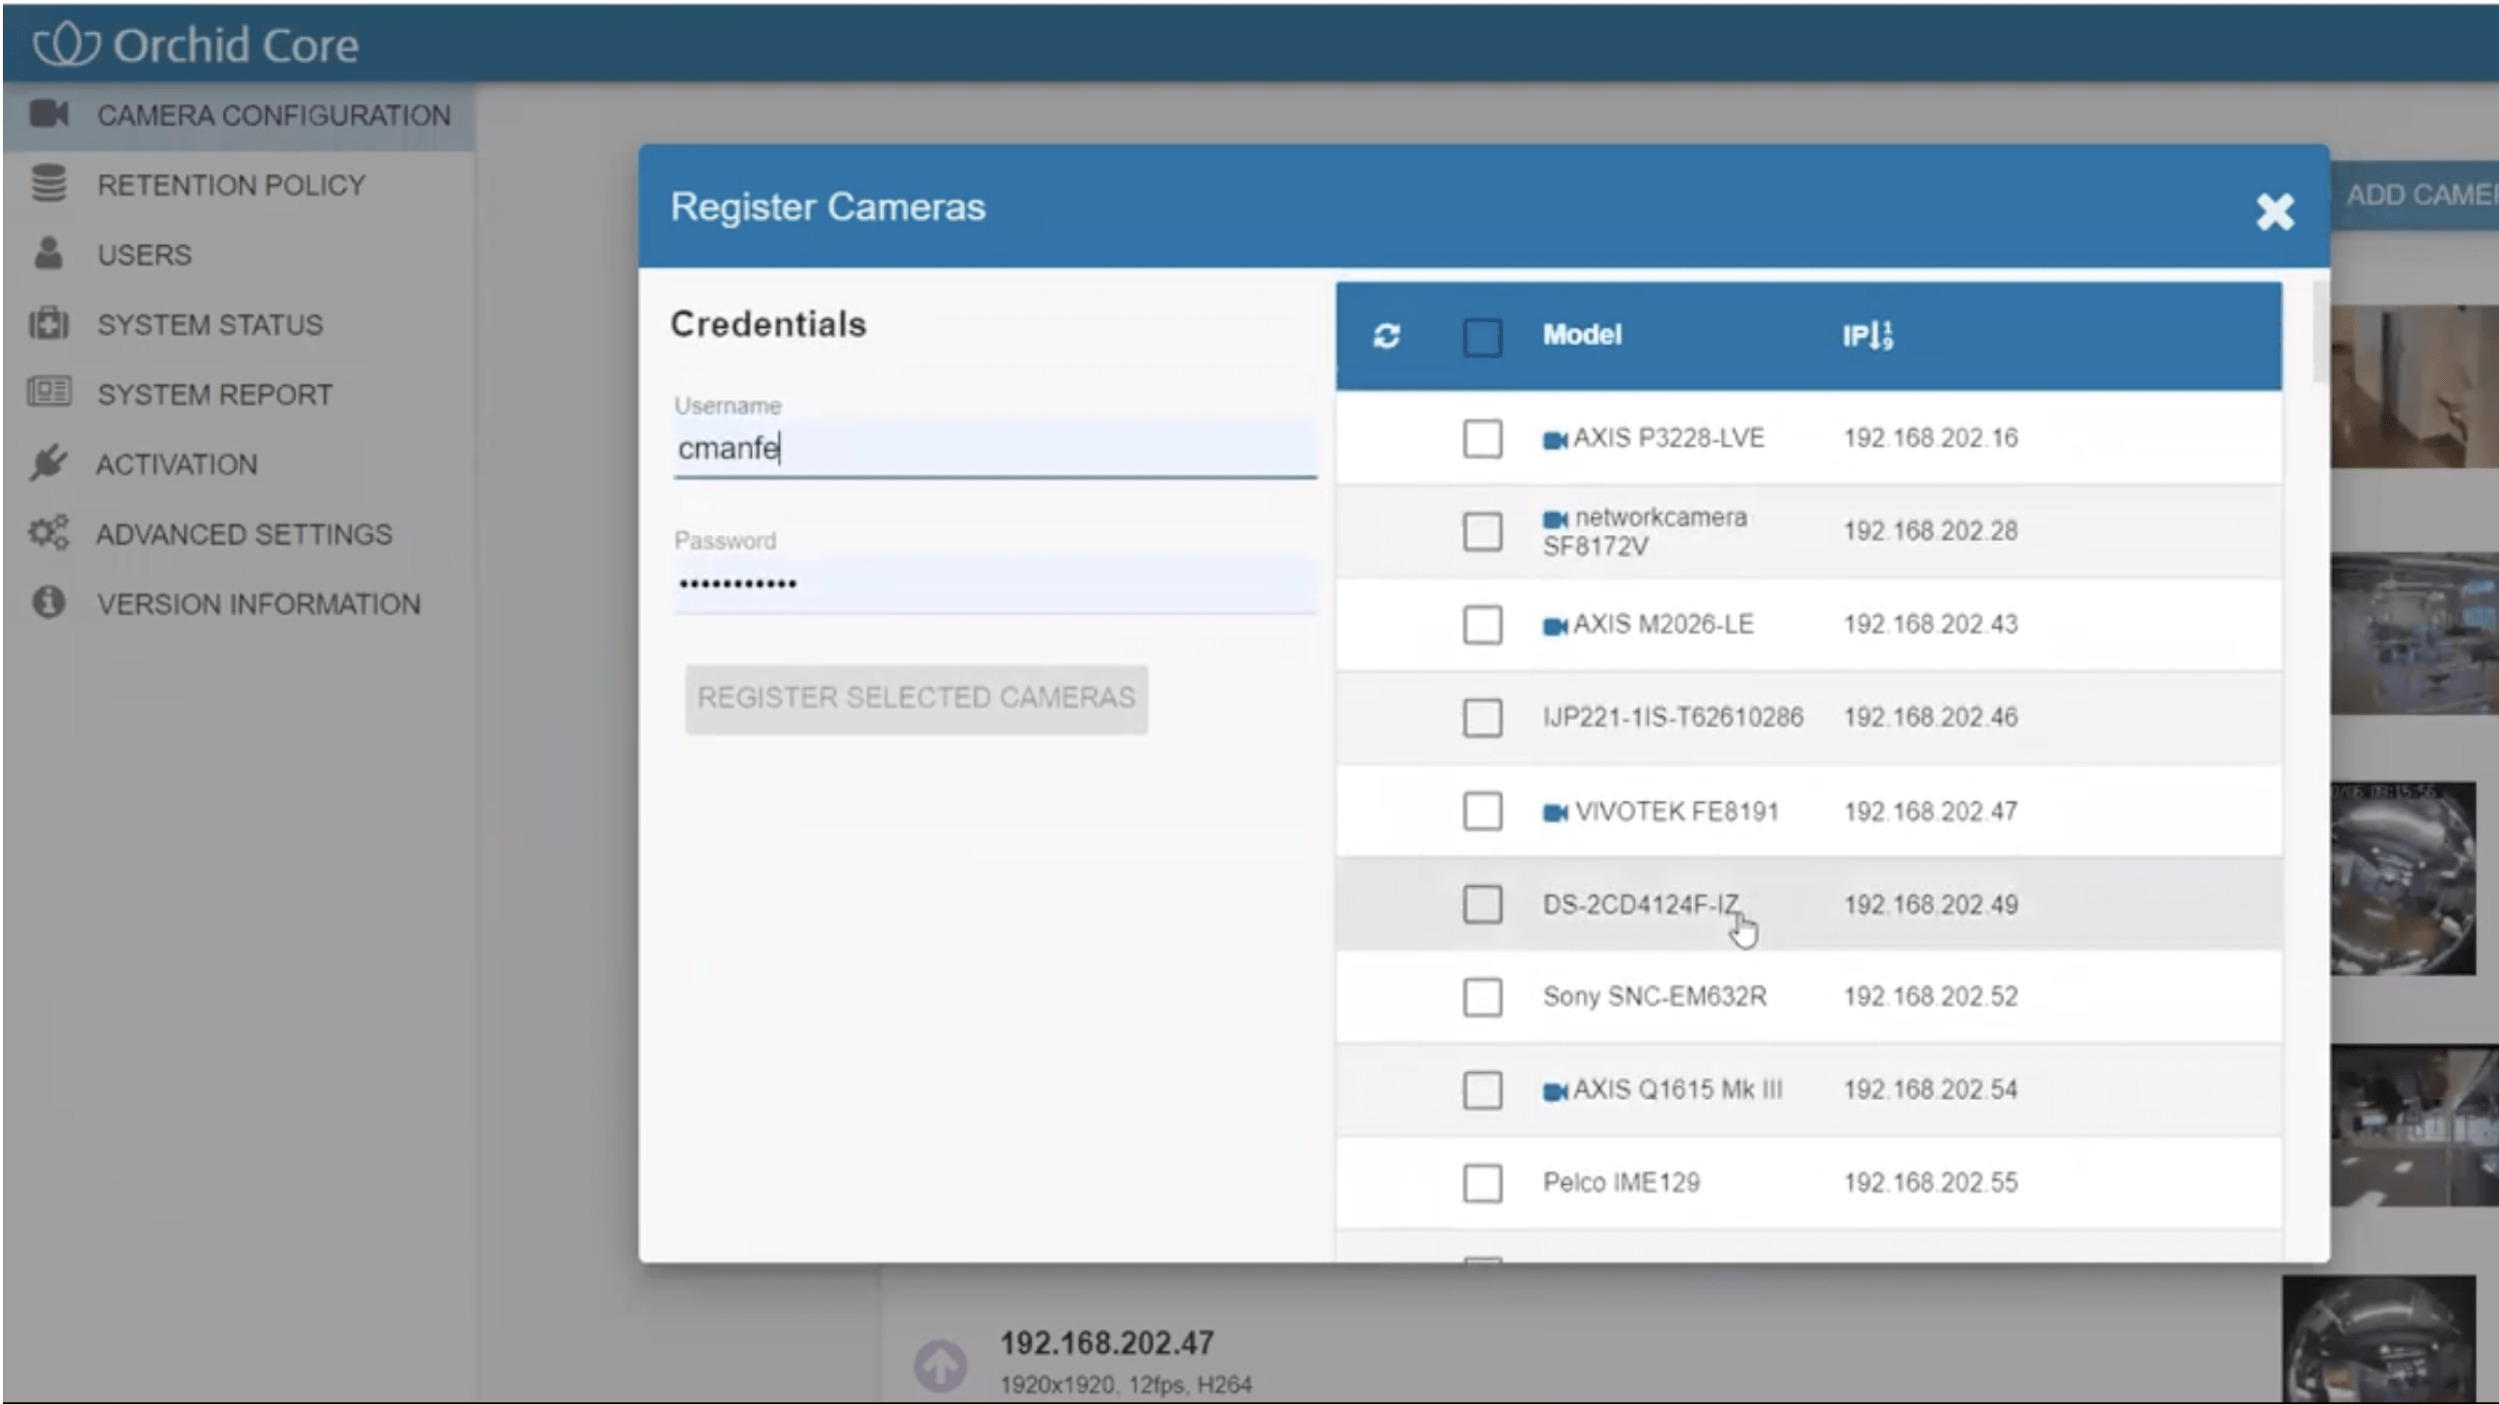Click the System Status medkit icon

point(48,324)
